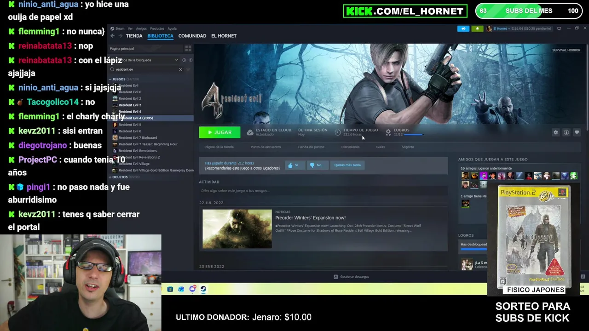Select Resident Evil 7 Biohazard

tap(138, 137)
